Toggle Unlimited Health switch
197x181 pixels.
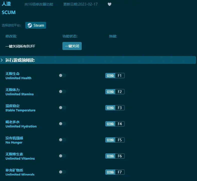pyautogui.click(x=62, y=75)
